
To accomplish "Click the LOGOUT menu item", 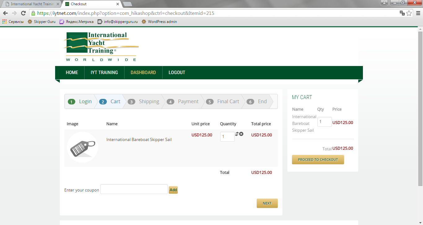I will pyautogui.click(x=177, y=73).
